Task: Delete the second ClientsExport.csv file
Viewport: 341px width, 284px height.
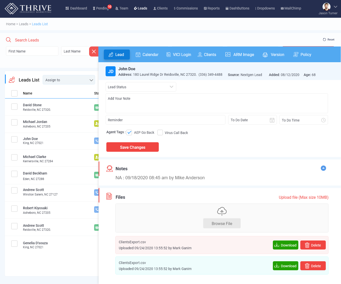Action: click(313, 266)
